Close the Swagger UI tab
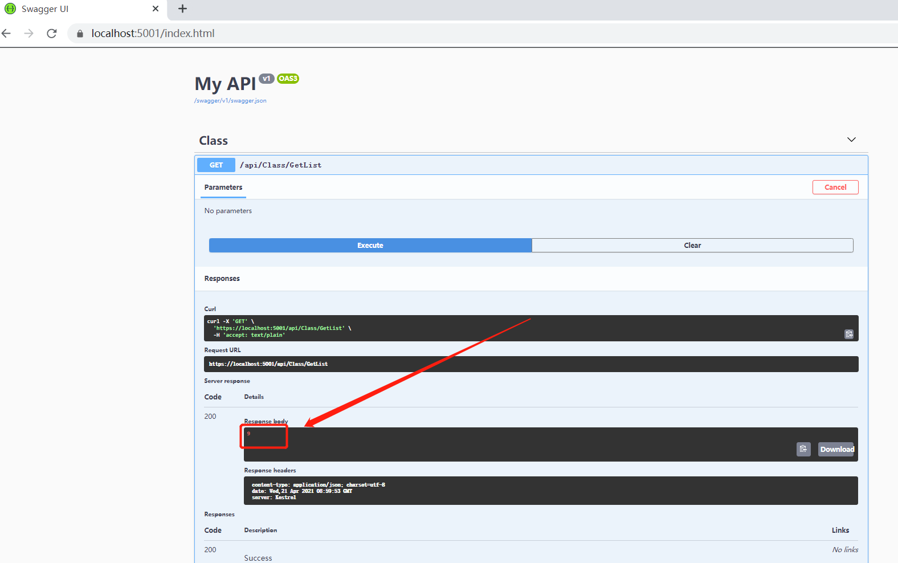 click(156, 9)
